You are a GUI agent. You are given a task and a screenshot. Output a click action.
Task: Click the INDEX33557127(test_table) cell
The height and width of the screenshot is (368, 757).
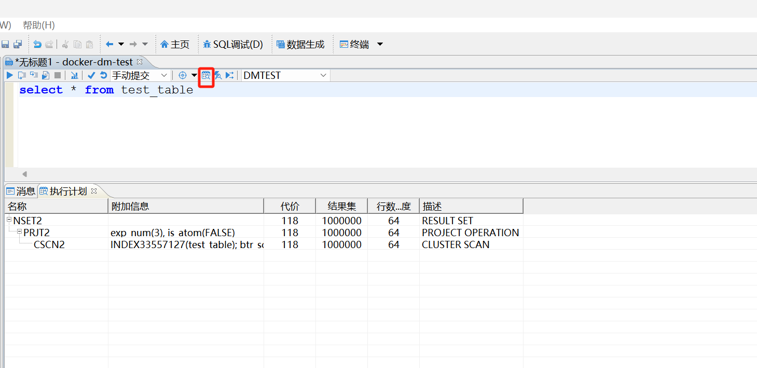[x=187, y=244]
